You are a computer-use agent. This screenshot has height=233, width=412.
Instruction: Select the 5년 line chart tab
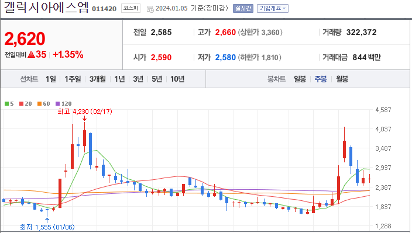(x=157, y=79)
